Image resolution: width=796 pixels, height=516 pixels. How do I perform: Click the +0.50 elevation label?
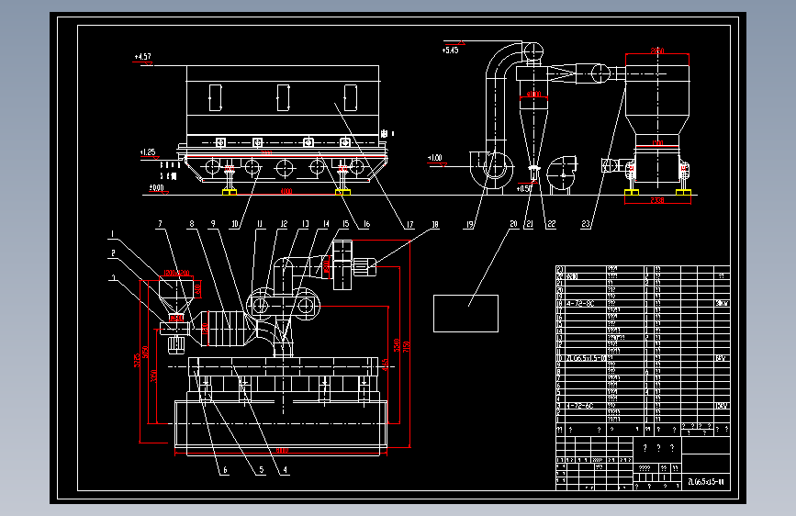[524, 189]
